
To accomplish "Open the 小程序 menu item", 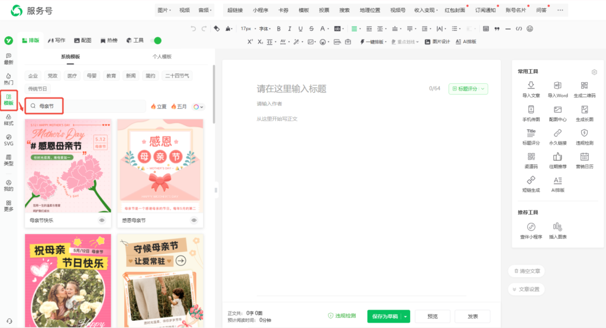I will 260,10.
